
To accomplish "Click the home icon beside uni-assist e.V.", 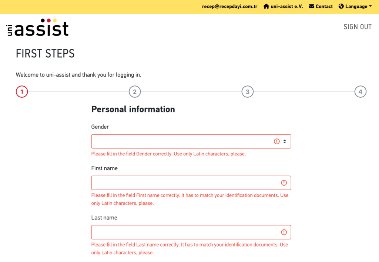I will point(266,6).
